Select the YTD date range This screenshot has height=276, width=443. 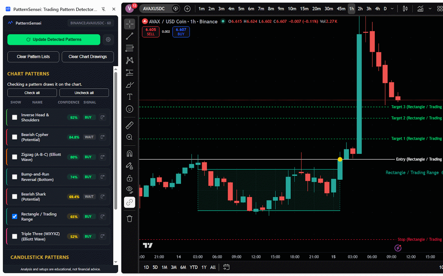[x=194, y=267]
